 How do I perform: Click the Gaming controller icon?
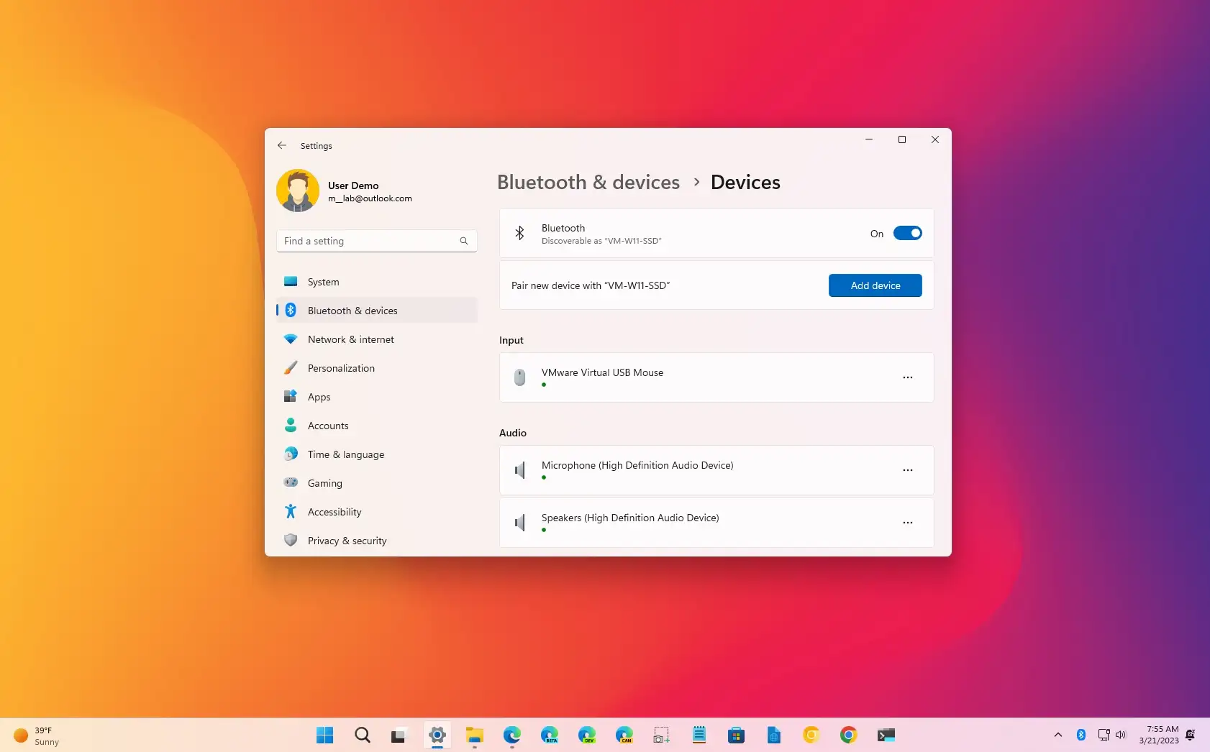pyautogui.click(x=291, y=482)
